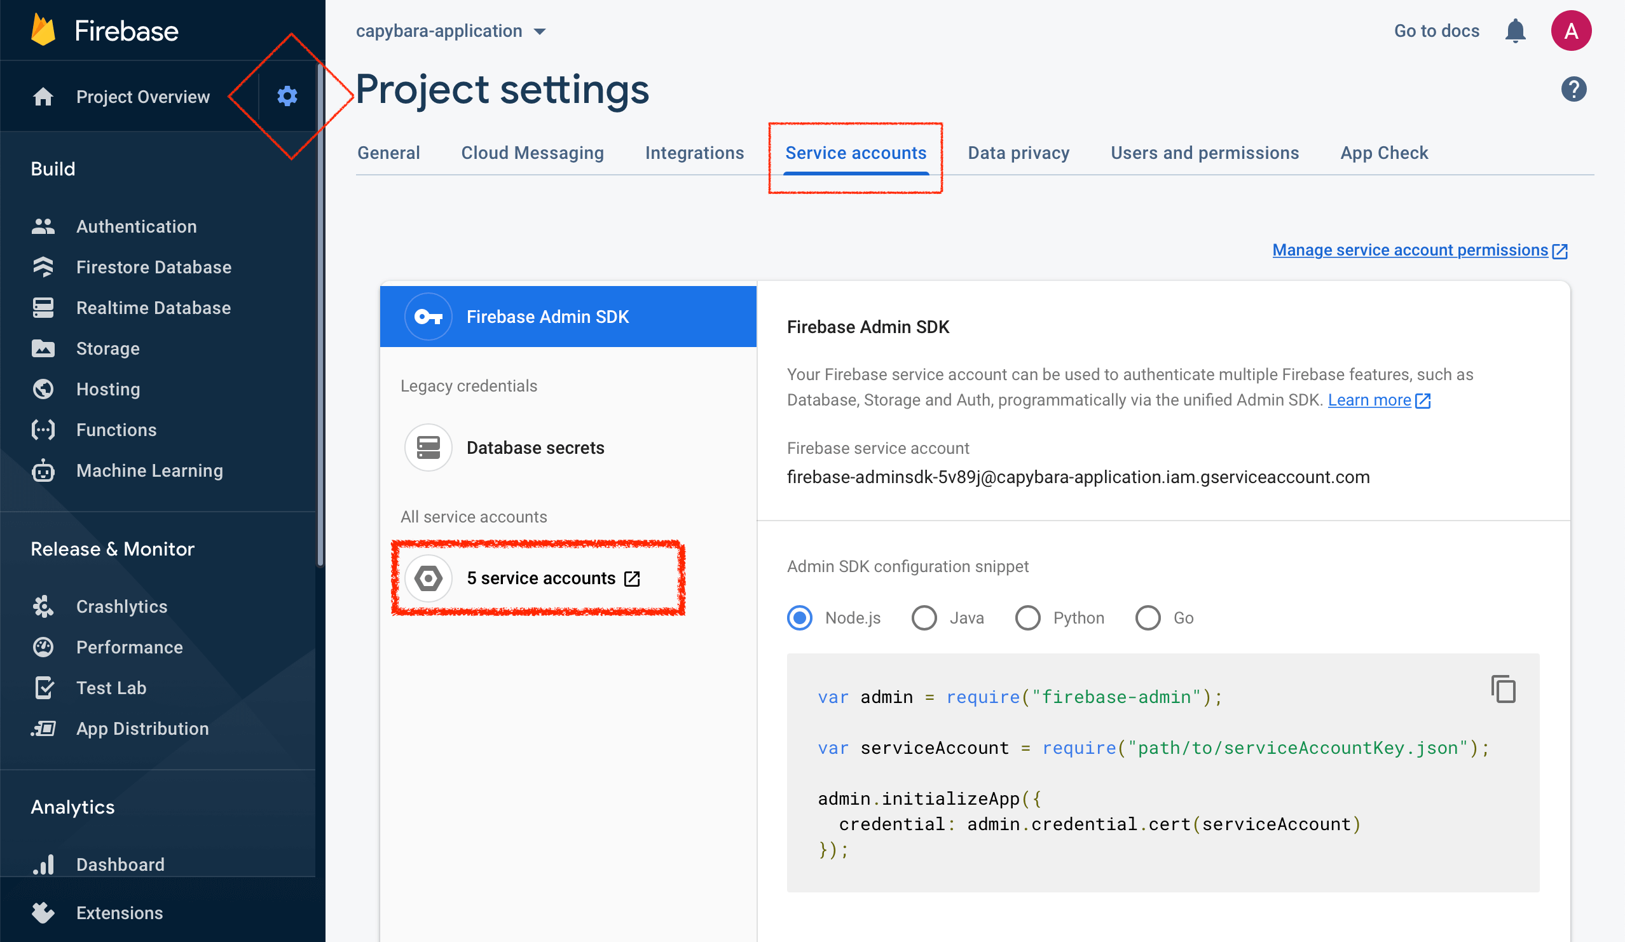This screenshot has height=942, width=1625.
Task: Click the notifications bell
Action: [1516, 31]
